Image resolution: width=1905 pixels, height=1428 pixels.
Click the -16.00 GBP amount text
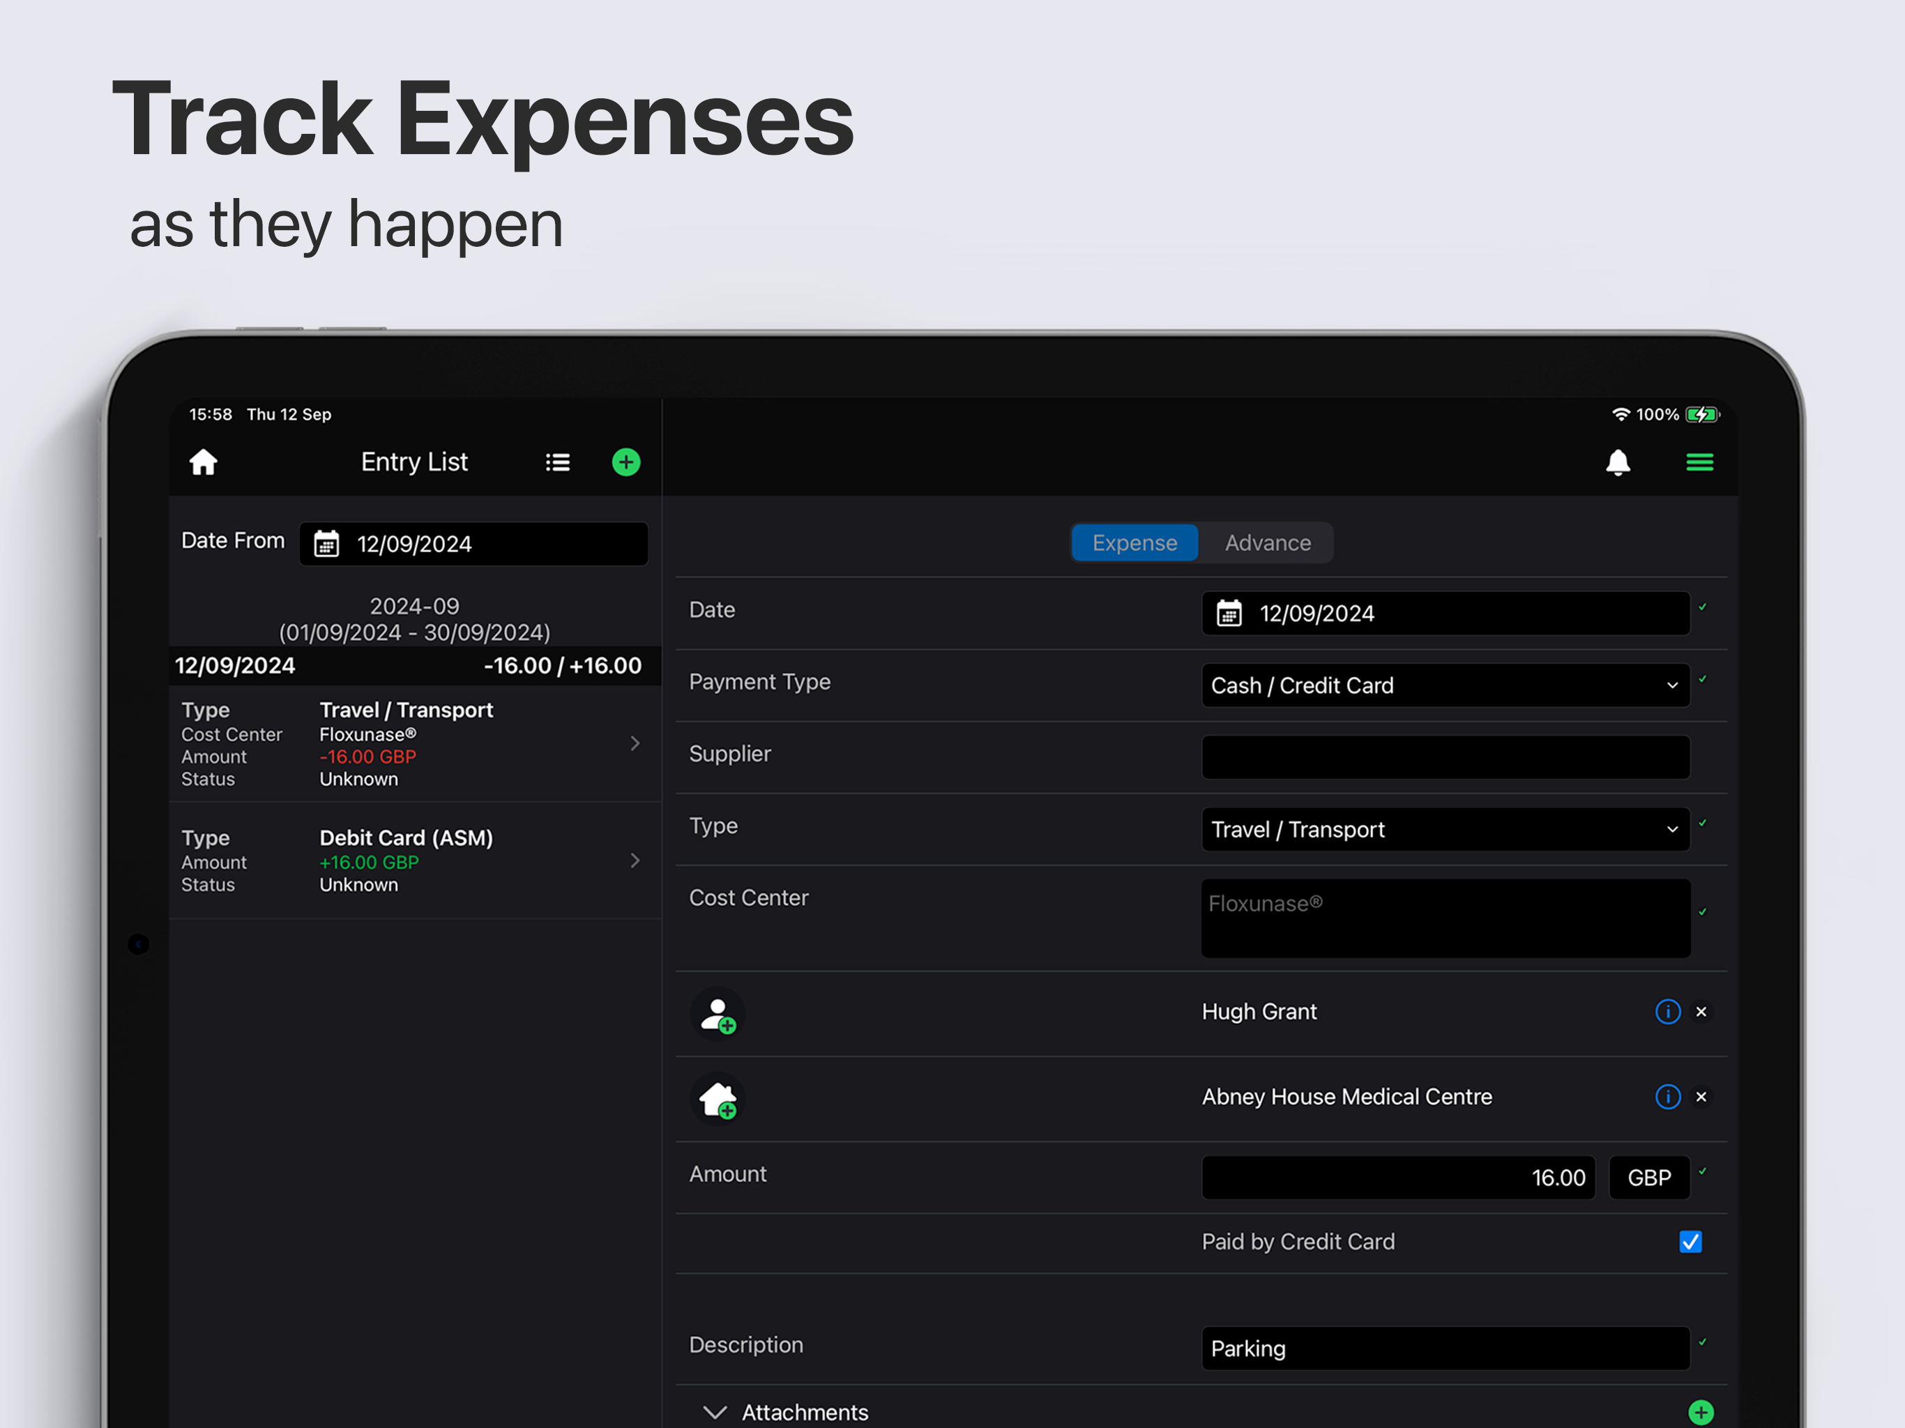367,757
